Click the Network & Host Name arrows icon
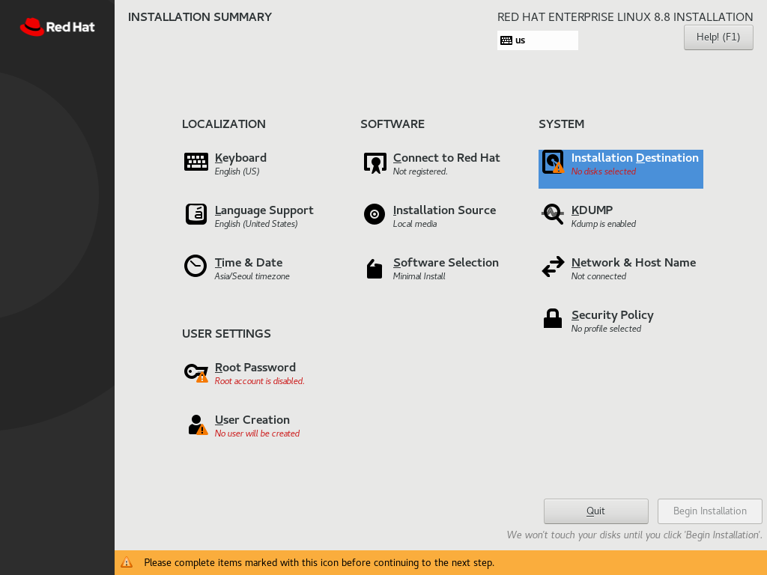This screenshot has height=575, width=767. (x=554, y=267)
